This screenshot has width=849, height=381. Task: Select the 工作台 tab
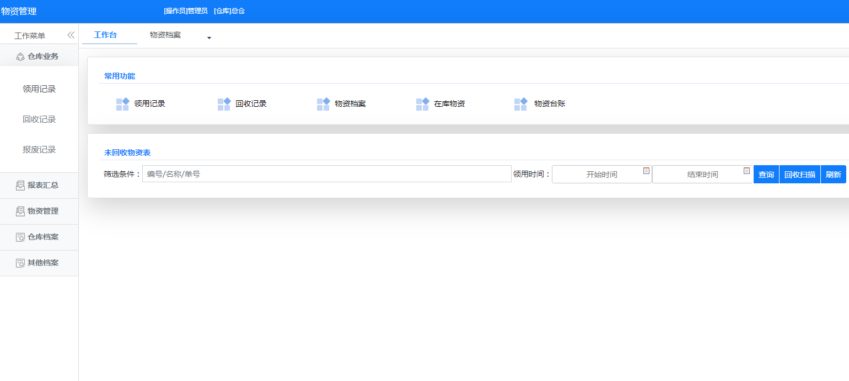tap(105, 35)
